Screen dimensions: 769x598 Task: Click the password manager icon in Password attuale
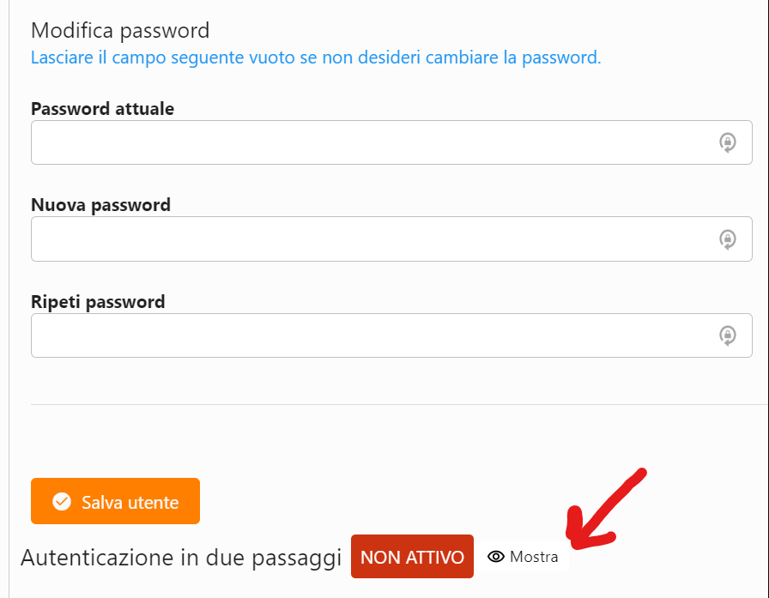(728, 142)
